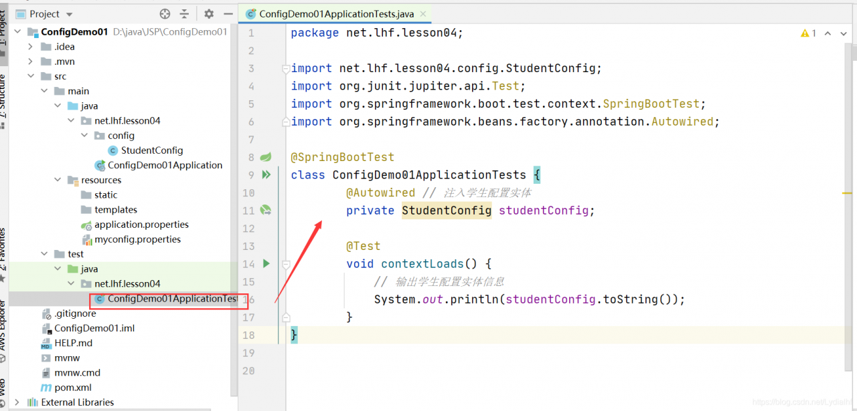Select StudentConfig class in tree
This screenshot has width=857, height=411.
pos(145,150)
